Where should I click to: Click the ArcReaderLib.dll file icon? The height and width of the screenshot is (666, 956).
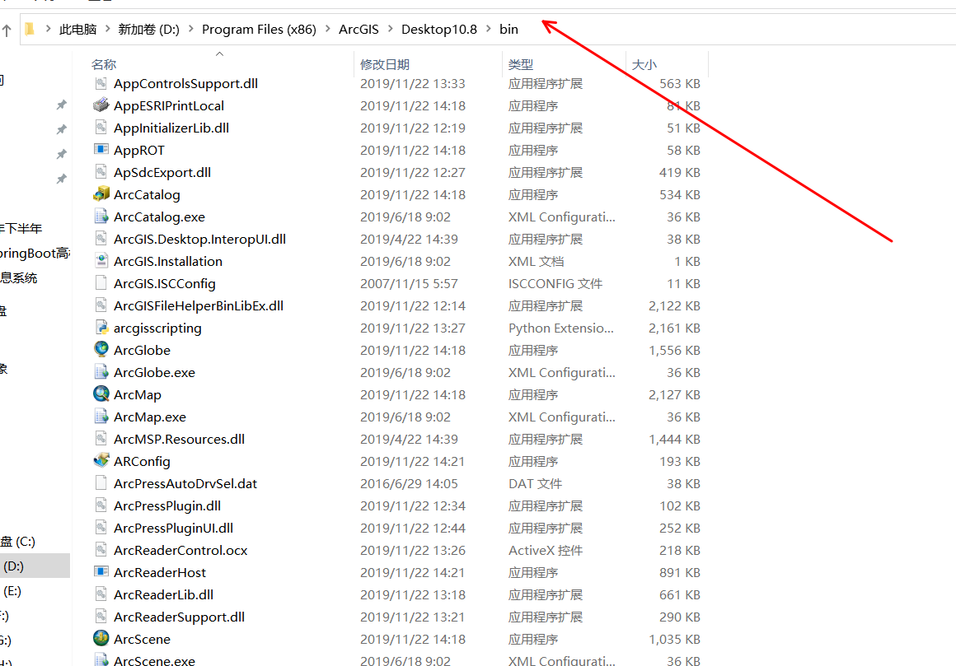click(x=101, y=594)
